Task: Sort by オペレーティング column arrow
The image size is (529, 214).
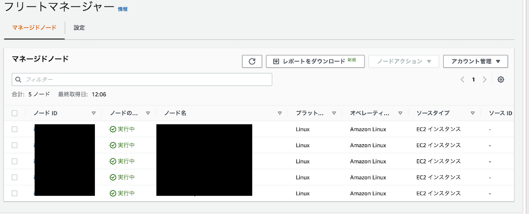Action: [400, 113]
